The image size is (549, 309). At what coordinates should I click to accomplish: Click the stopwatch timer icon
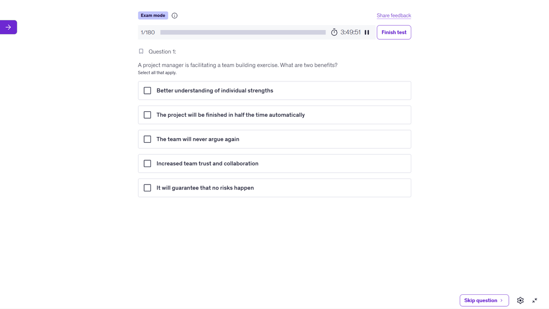[334, 33]
